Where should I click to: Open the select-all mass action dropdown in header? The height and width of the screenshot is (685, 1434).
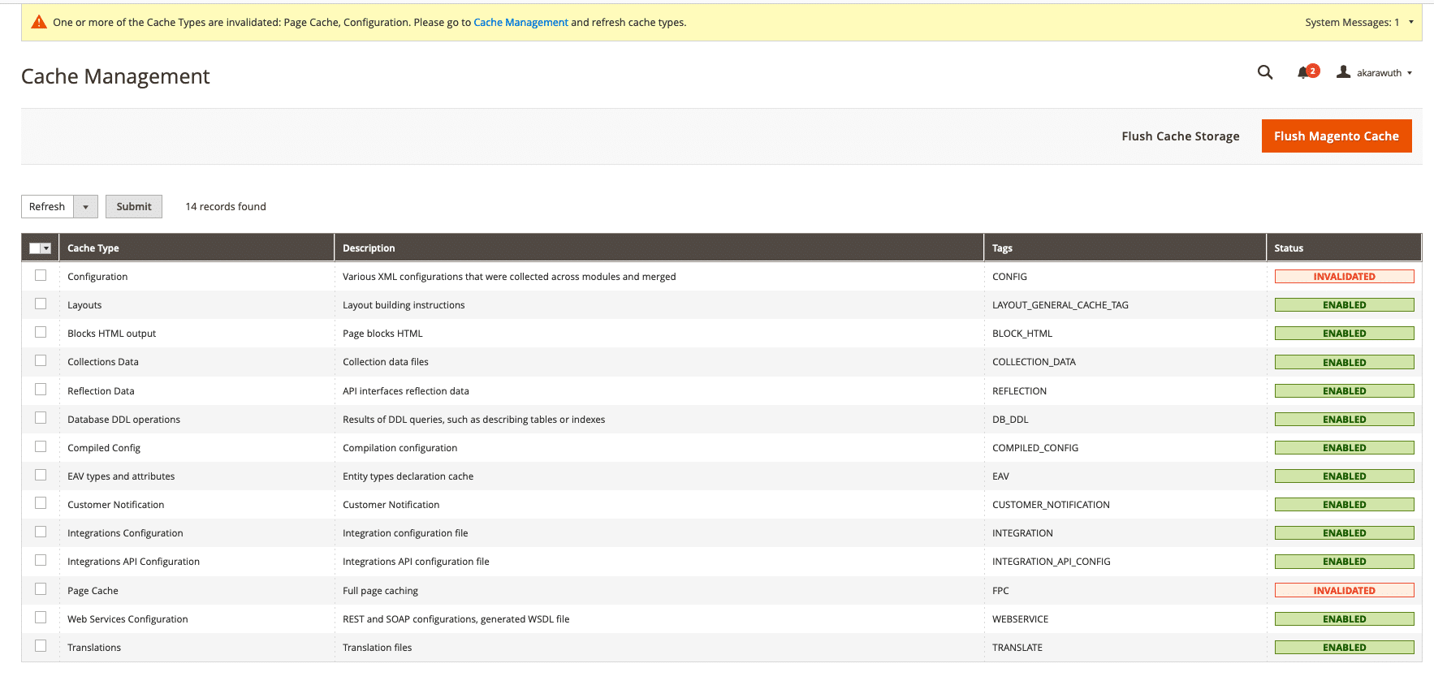pos(46,248)
